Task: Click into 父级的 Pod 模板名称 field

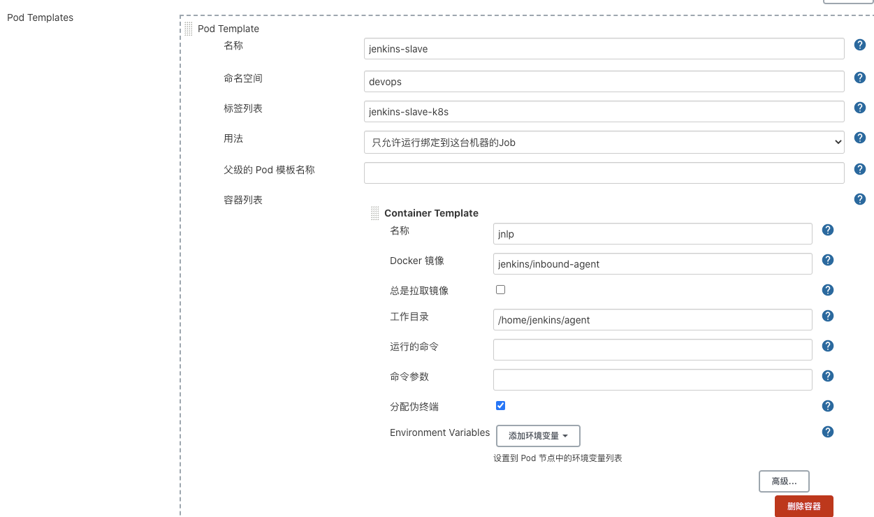Action: click(x=604, y=173)
